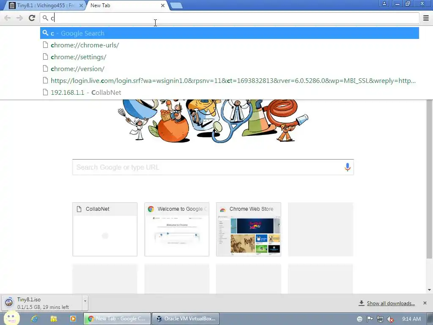Click the scrollbar down arrow
This screenshot has height=325, width=433.
[x=429, y=290]
